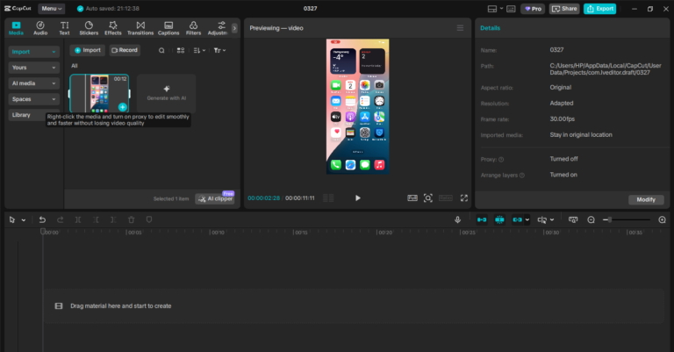
Task: Click timeline cover settings icon
Action: (573, 220)
